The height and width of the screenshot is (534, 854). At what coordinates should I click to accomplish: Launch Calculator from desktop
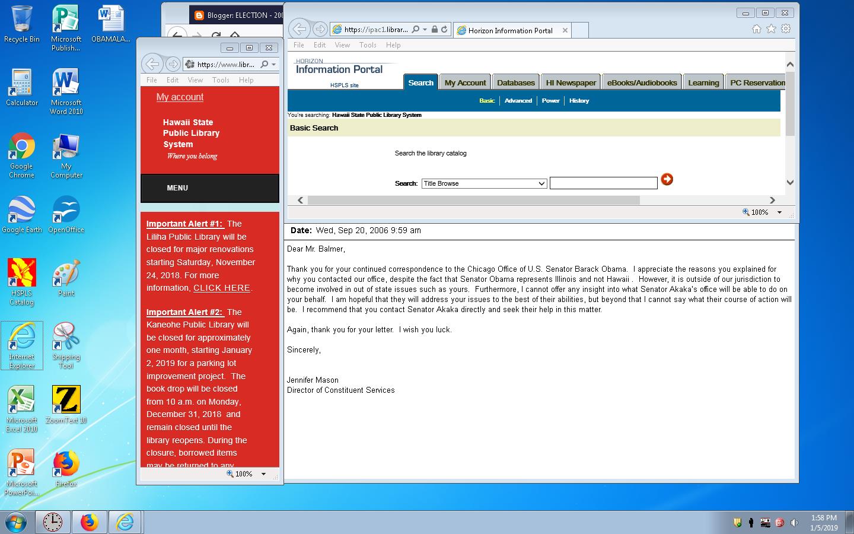tap(21, 88)
